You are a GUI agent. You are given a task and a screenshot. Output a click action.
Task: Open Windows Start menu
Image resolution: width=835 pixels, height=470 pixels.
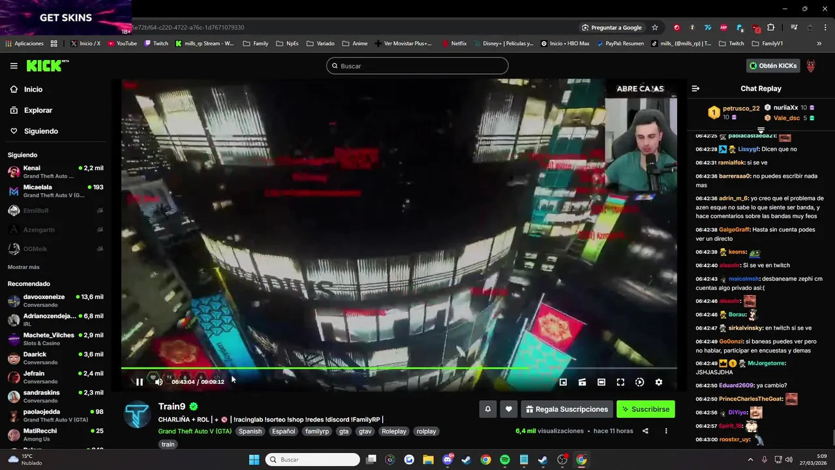[x=254, y=460]
